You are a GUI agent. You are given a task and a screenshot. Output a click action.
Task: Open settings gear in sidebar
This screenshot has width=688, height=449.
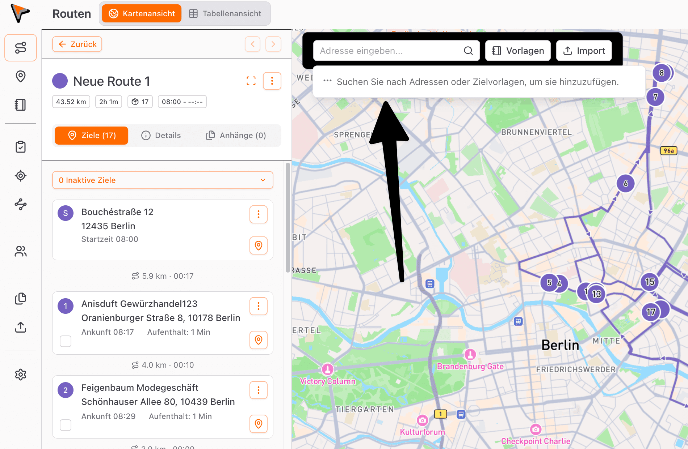pos(21,375)
